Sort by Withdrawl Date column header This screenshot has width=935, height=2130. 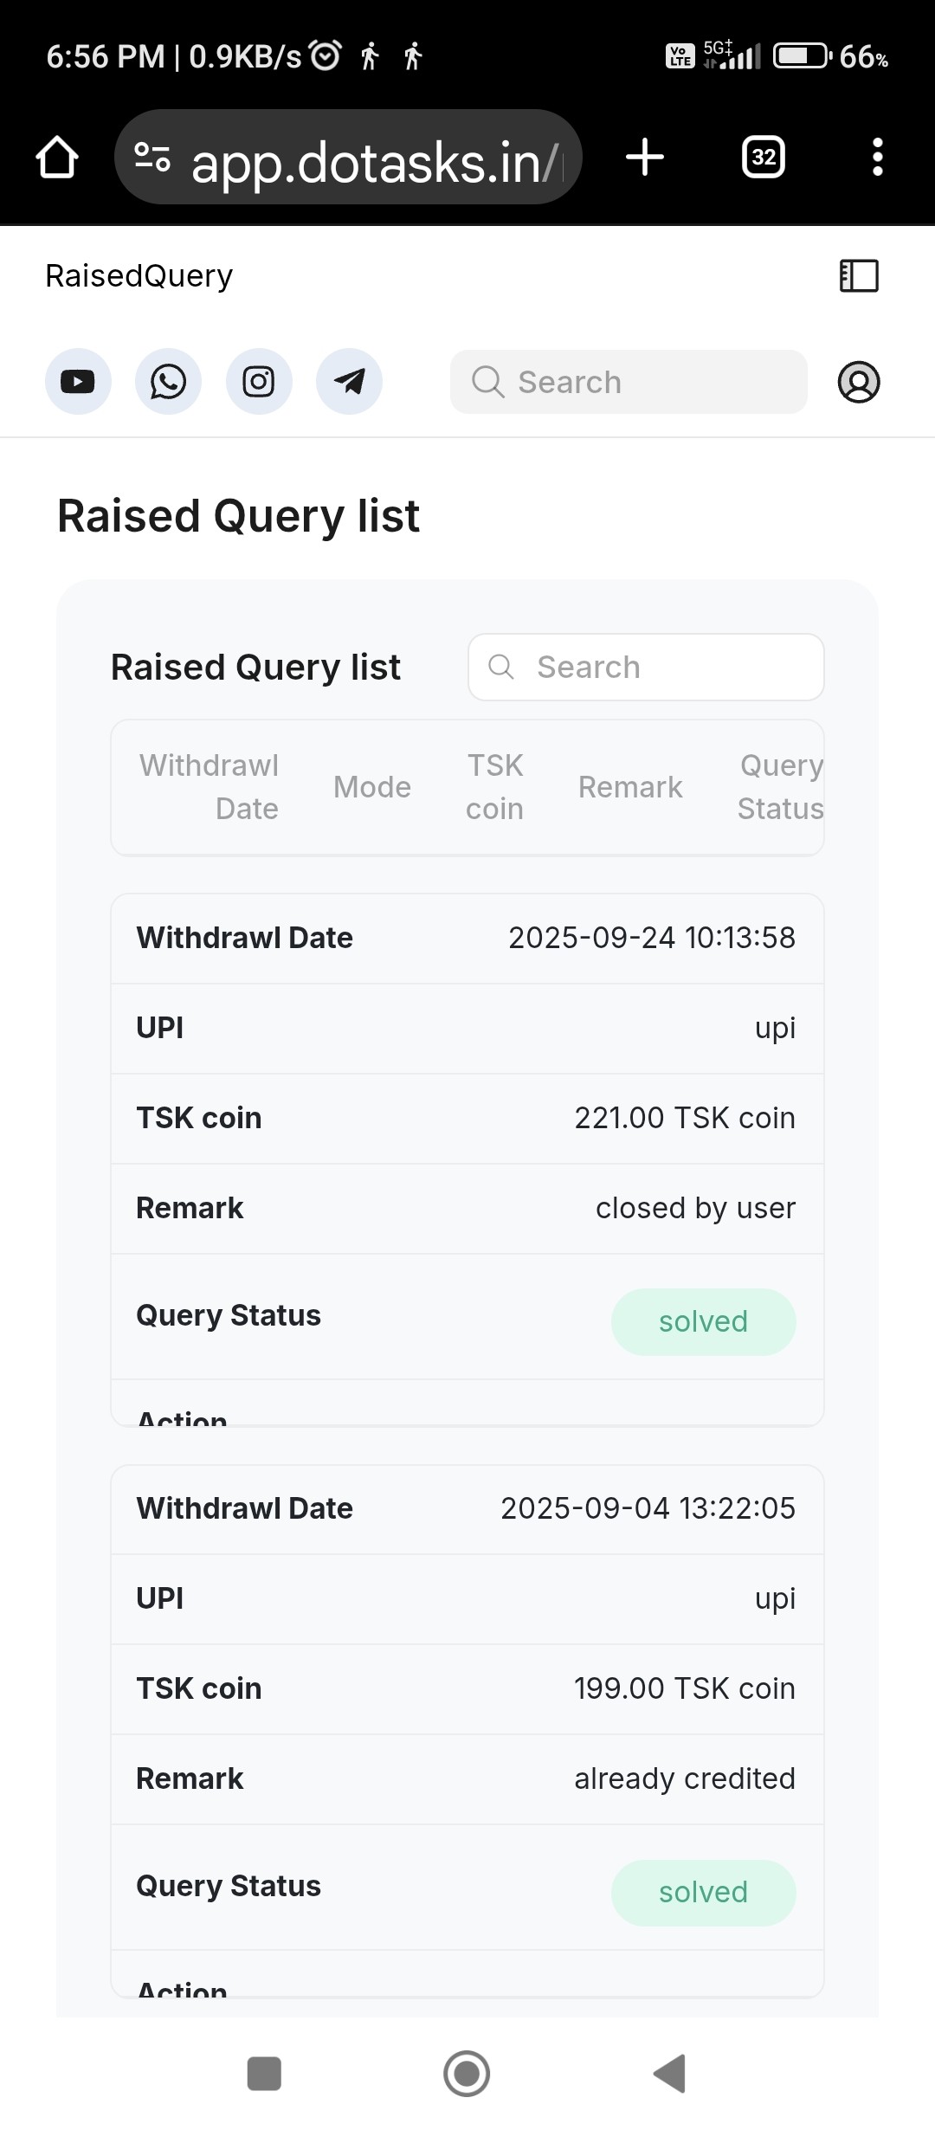pos(210,787)
